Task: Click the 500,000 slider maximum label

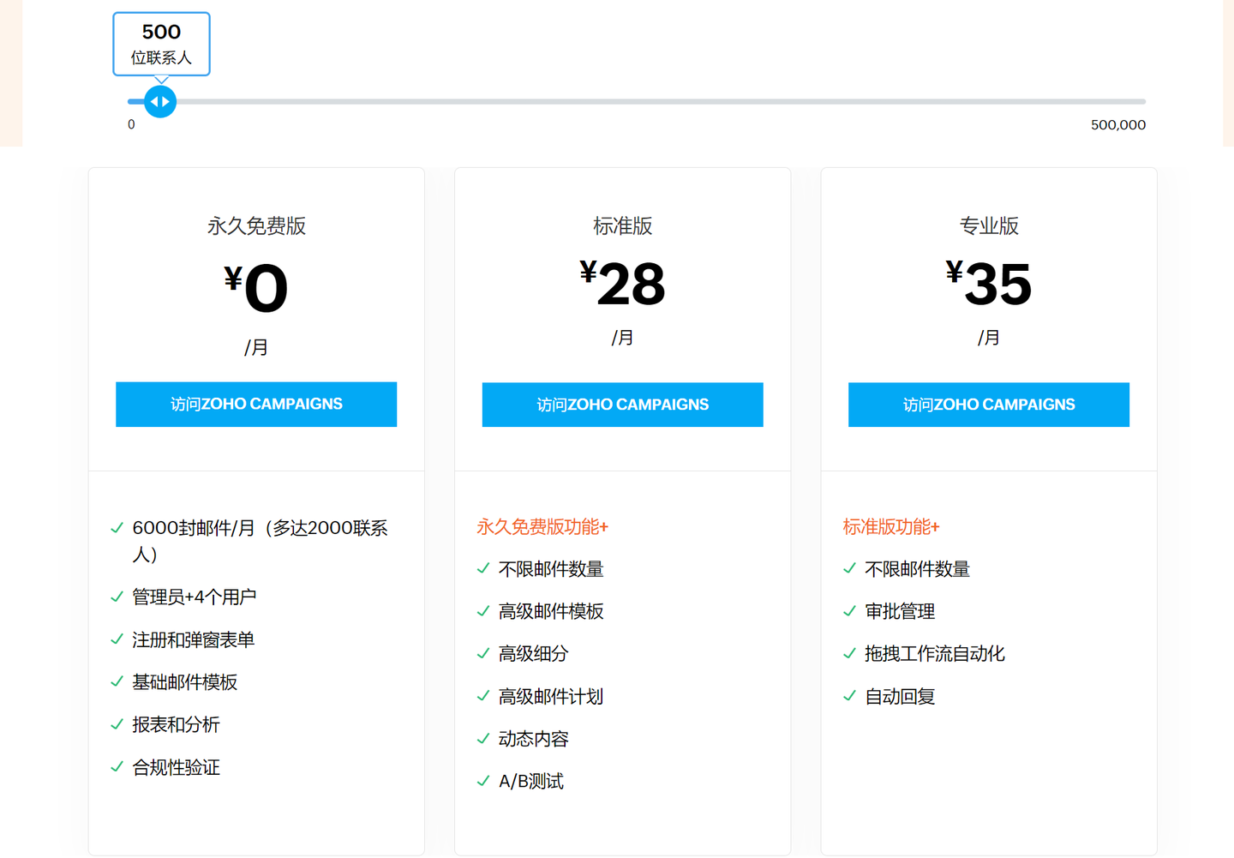Action: [1118, 125]
